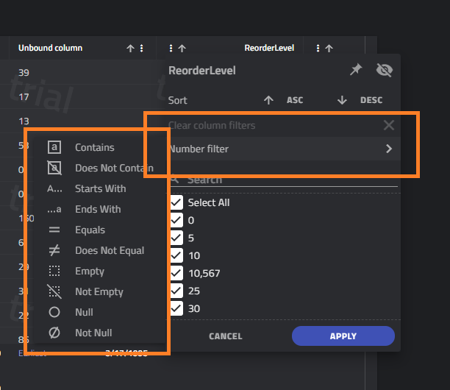Select the Equals menu entry text
The width and height of the screenshot is (450, 390).
coord(90,230)
